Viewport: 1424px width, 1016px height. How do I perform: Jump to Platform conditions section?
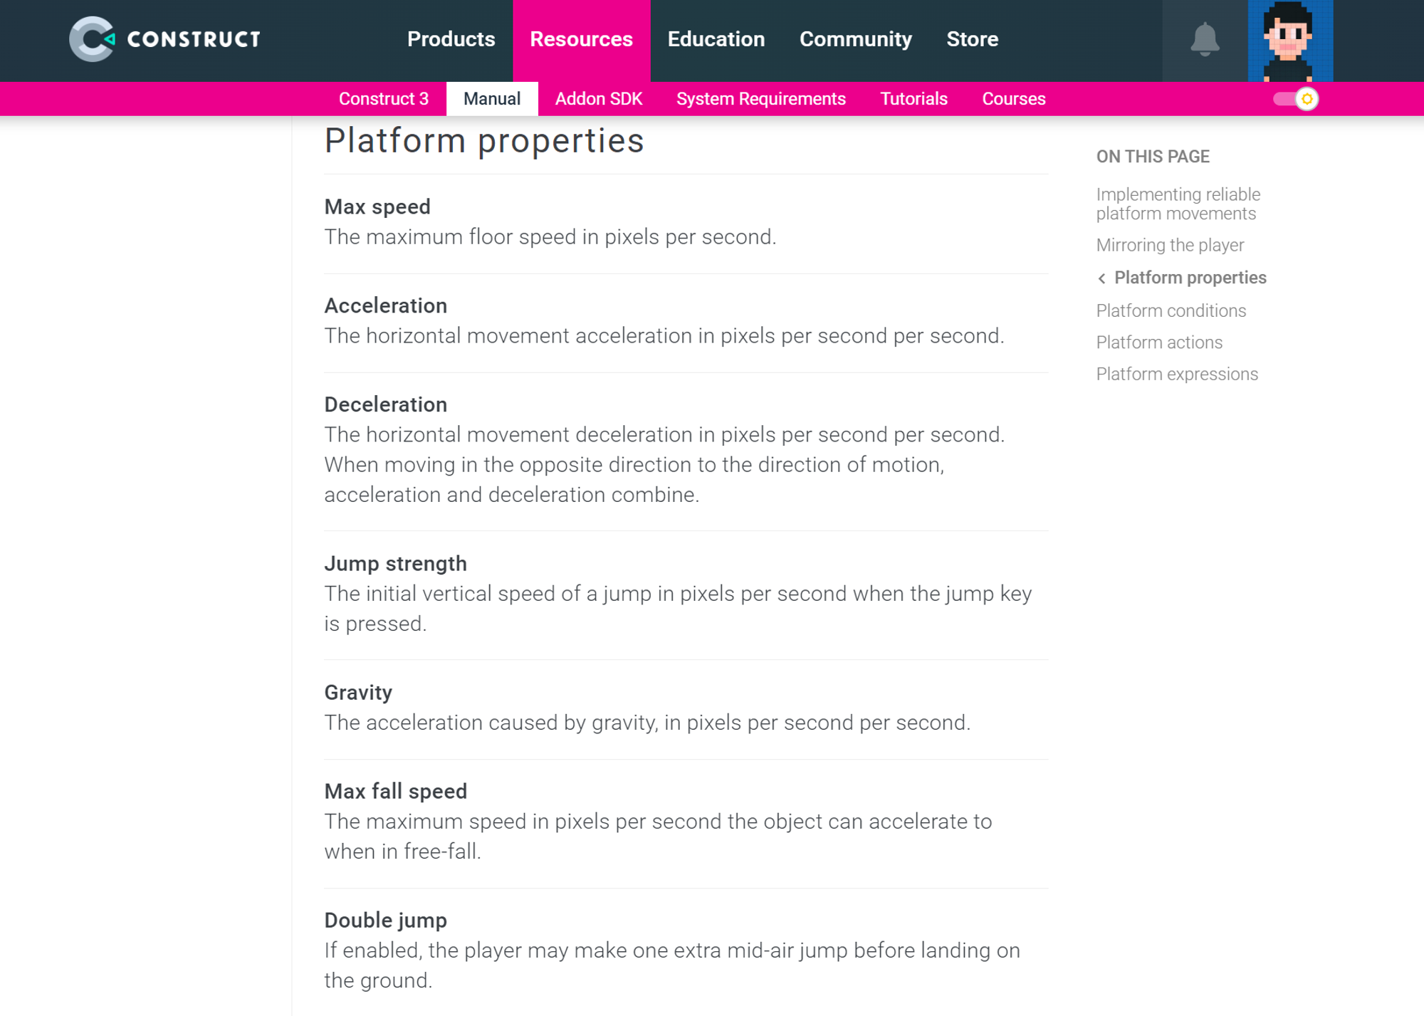tap(1171, 310)
